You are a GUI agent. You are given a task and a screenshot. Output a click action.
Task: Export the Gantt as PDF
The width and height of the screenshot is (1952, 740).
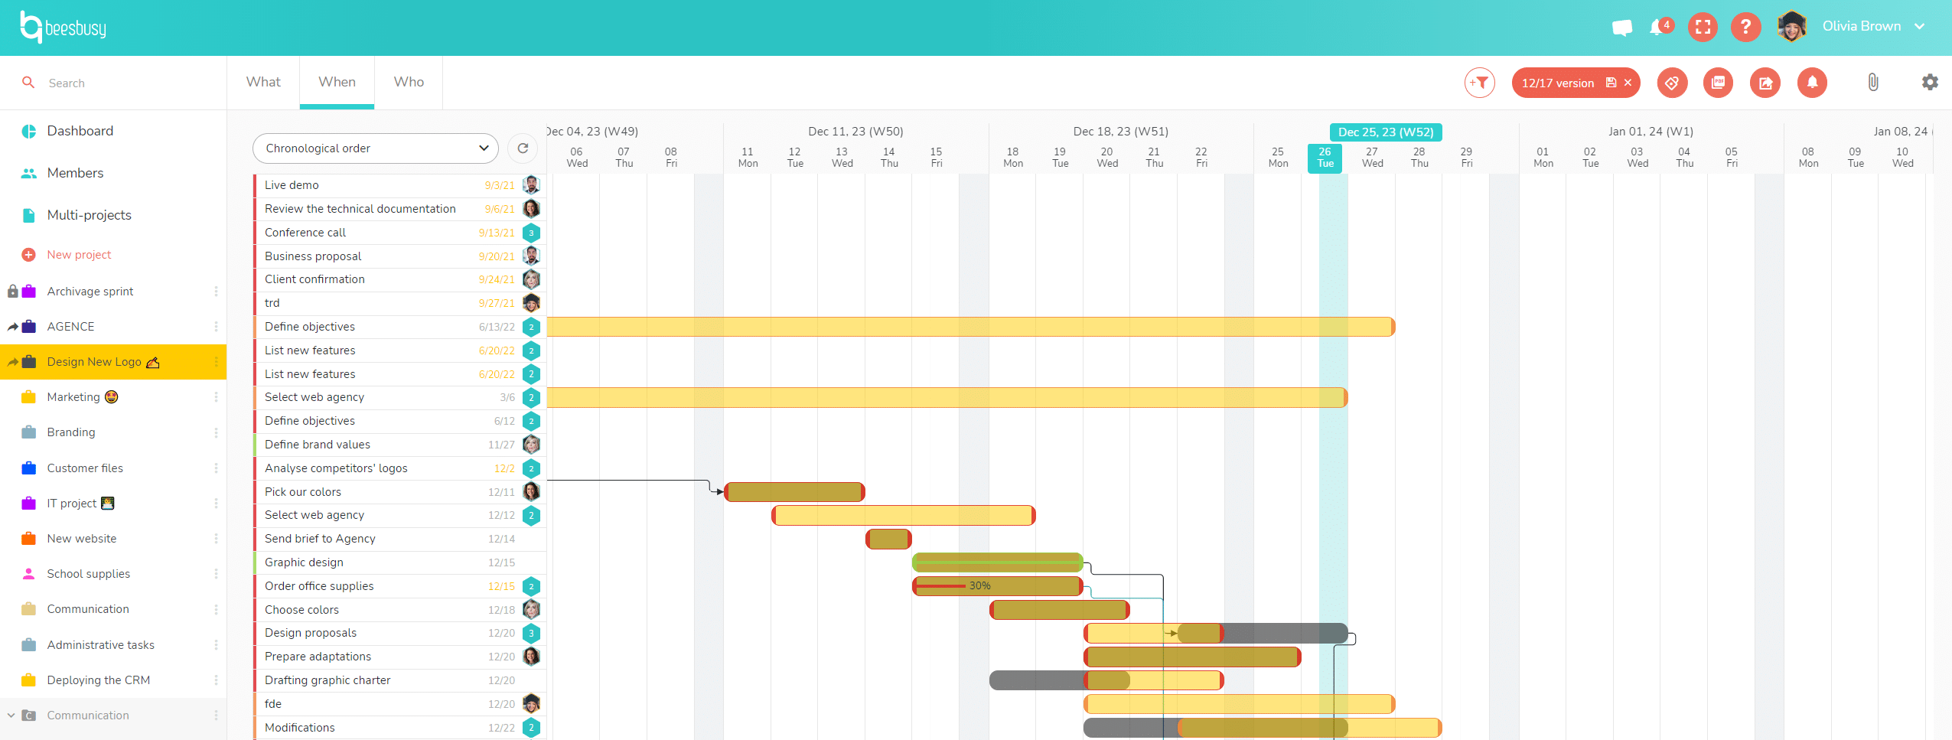point(1719,83)
